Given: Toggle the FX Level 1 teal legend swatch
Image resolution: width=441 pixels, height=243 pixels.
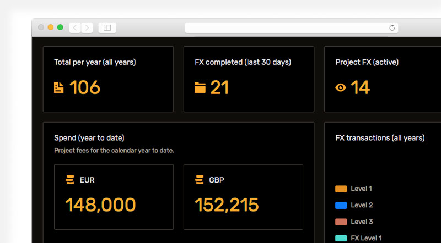Looking at the screenshot, I should [341, 238].
